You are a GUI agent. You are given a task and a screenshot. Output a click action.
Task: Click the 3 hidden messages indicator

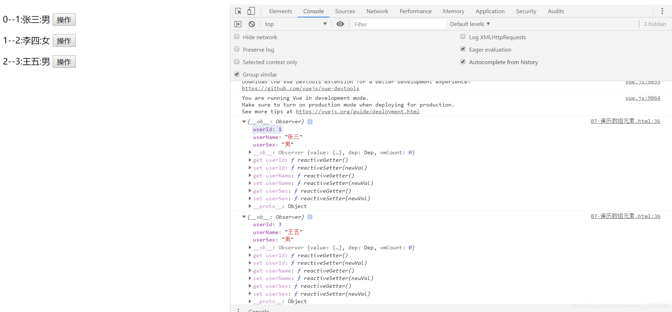(655, 24)
